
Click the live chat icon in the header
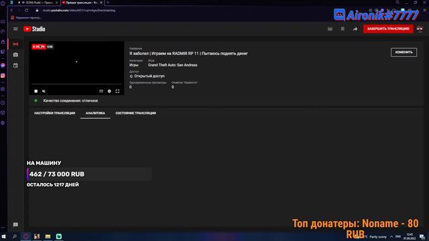pos(330,29)
